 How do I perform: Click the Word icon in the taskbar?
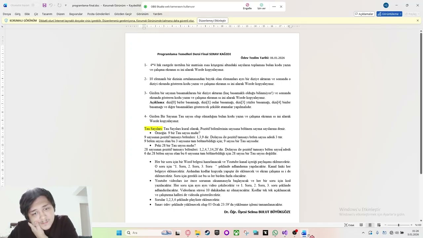click(304, 233)
